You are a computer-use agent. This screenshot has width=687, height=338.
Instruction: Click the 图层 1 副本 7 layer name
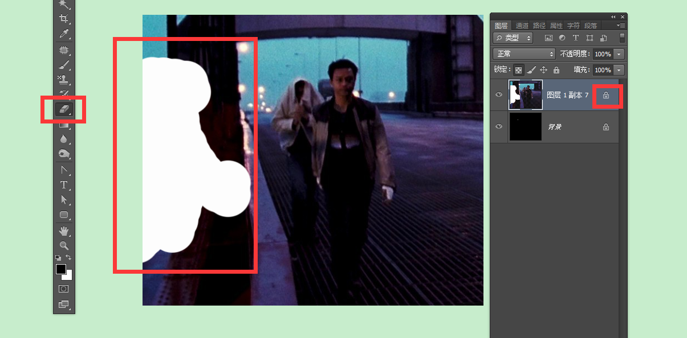pyautogui.click(x=567, y=96)
